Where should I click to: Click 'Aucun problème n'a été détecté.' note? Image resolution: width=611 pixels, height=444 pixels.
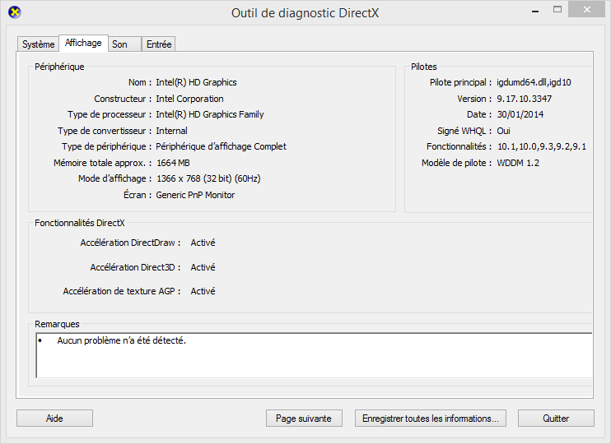(x=122, y=340)
